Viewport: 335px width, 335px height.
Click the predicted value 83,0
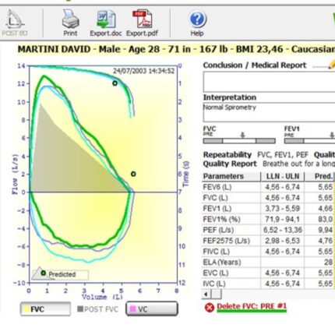pos(325,219)
